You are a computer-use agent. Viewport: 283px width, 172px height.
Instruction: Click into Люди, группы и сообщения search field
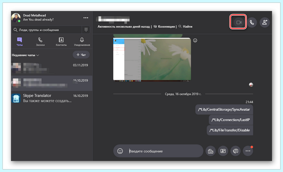point(47,30)
